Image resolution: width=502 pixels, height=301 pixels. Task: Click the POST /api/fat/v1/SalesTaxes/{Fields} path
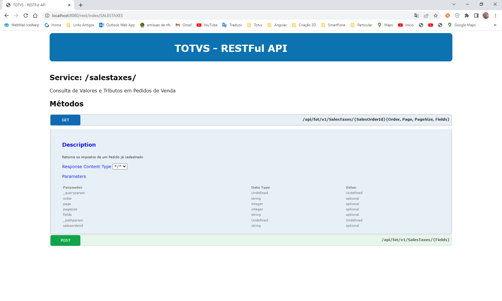415,240
